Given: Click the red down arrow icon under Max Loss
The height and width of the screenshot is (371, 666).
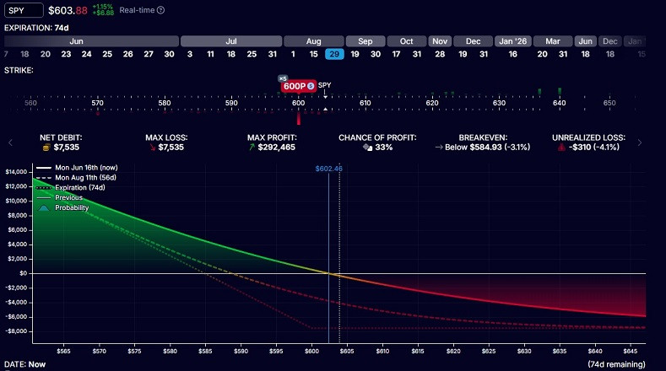Looking at the screenshot, I should pyautogui.click(x=153, y=148).
